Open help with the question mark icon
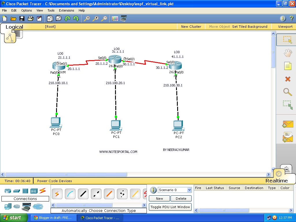Viewport: 296px width, 222px height. tap(291, 18)
